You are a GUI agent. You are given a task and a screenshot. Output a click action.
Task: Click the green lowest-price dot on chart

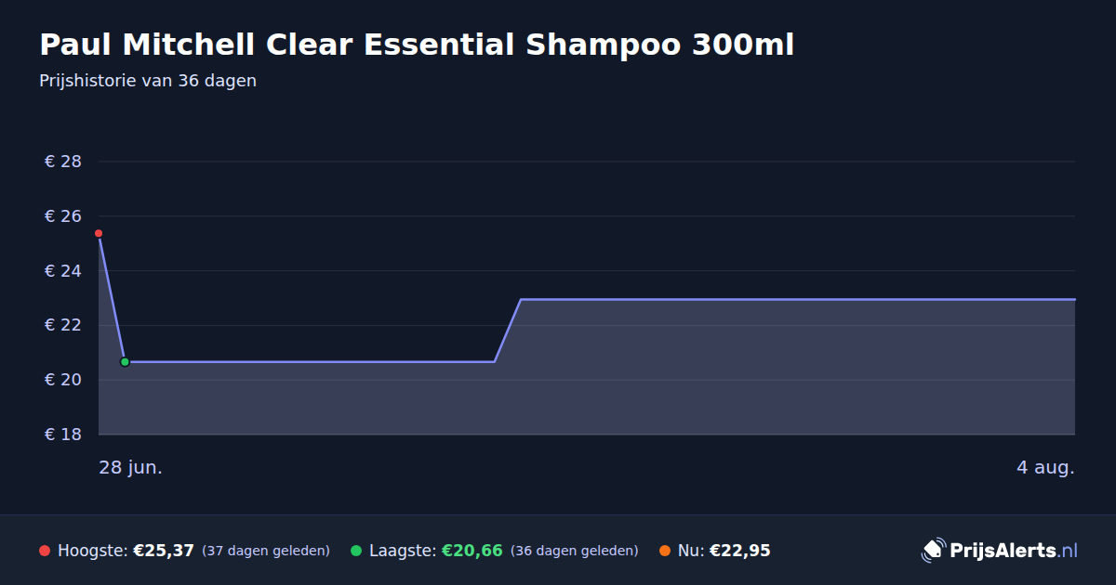(x=125, y=362)
